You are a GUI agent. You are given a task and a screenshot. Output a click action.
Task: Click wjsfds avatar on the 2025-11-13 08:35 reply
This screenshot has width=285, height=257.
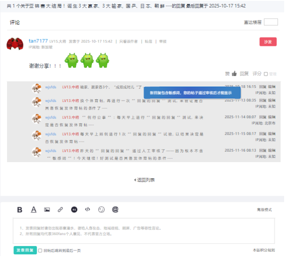click(x=36, y=102)
